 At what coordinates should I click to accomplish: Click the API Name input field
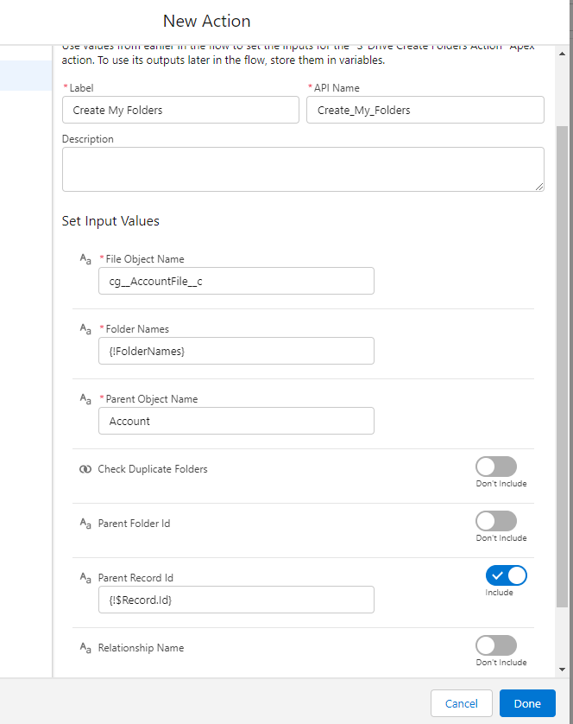click(x=425, y=110)
